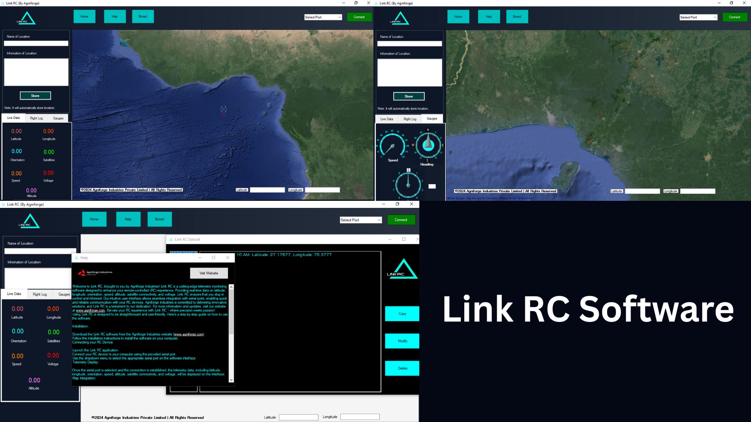Switch to the Flight Log tab
751x422 pixels.
(x=36, y=118)
